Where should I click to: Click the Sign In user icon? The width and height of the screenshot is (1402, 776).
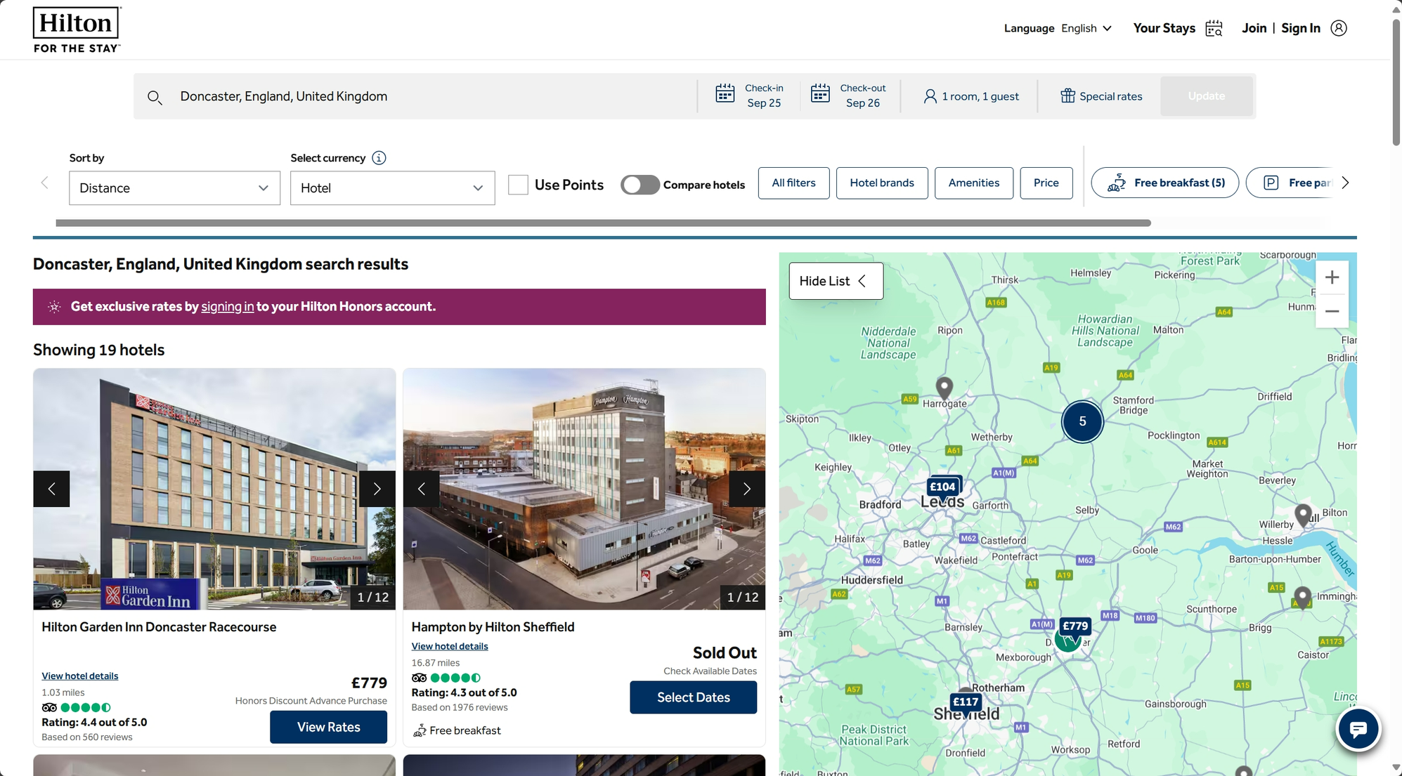pyautogui.click(x=1338, y=28)
